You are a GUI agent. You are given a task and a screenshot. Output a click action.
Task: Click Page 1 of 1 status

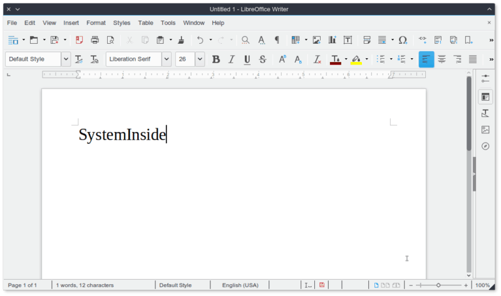(x=23, y=285)
